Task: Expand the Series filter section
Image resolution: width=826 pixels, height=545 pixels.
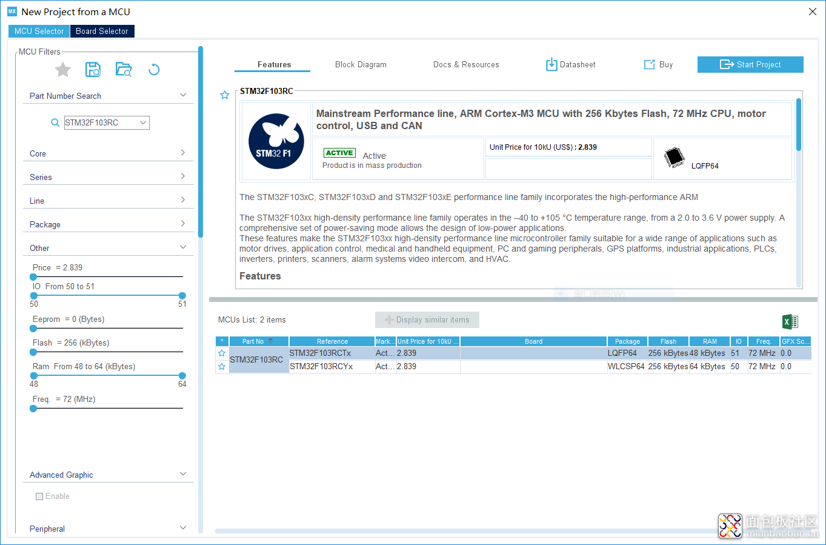Action: [x=183, y=176]
